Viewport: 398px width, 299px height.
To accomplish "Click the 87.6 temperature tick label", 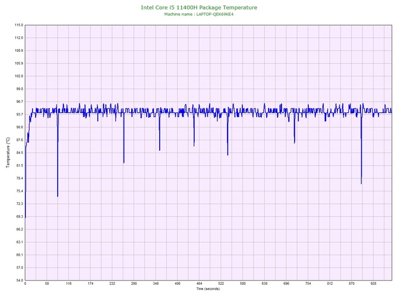I will click(19, 140).
